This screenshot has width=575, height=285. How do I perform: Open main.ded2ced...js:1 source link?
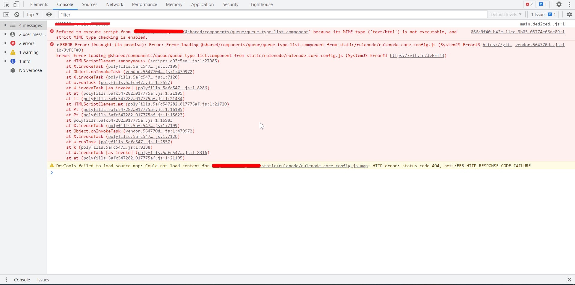[x=542, y=24]
